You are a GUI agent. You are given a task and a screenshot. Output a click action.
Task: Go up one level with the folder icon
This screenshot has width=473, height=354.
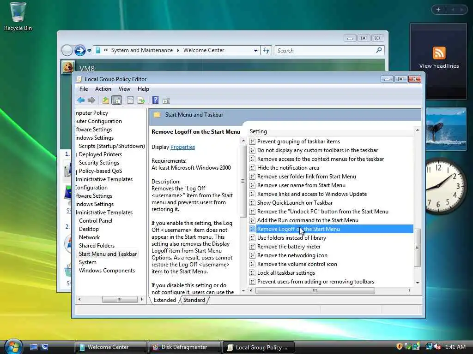point(106,100)
